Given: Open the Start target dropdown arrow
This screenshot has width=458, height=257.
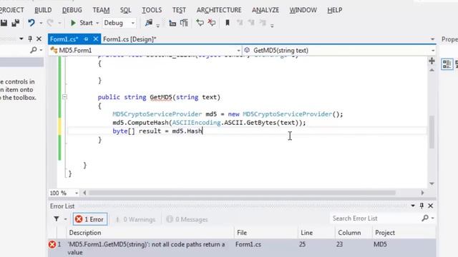Looking at the screenshot, I should point(97,23).
